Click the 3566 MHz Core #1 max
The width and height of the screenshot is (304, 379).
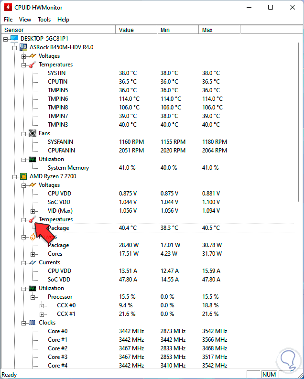tap(215, 340)
